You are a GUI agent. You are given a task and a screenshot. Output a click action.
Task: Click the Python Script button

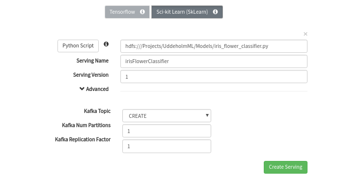[78, 46]
